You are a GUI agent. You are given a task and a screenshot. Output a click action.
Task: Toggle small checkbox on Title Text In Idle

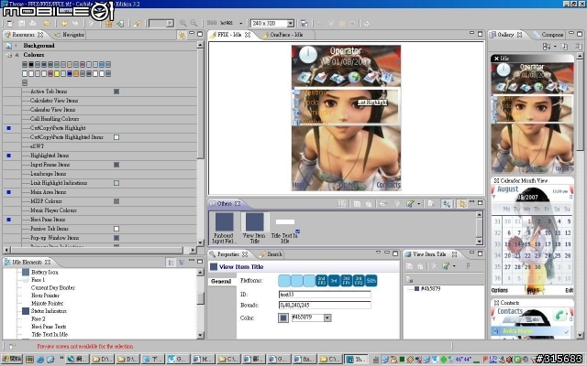tap(297, 231)
